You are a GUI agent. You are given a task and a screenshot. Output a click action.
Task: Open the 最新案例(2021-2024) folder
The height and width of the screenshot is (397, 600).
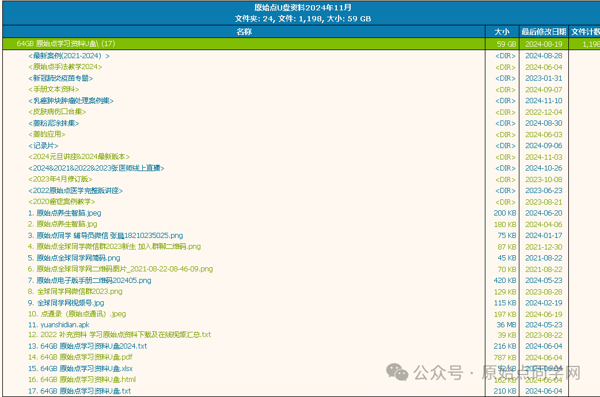69,56
